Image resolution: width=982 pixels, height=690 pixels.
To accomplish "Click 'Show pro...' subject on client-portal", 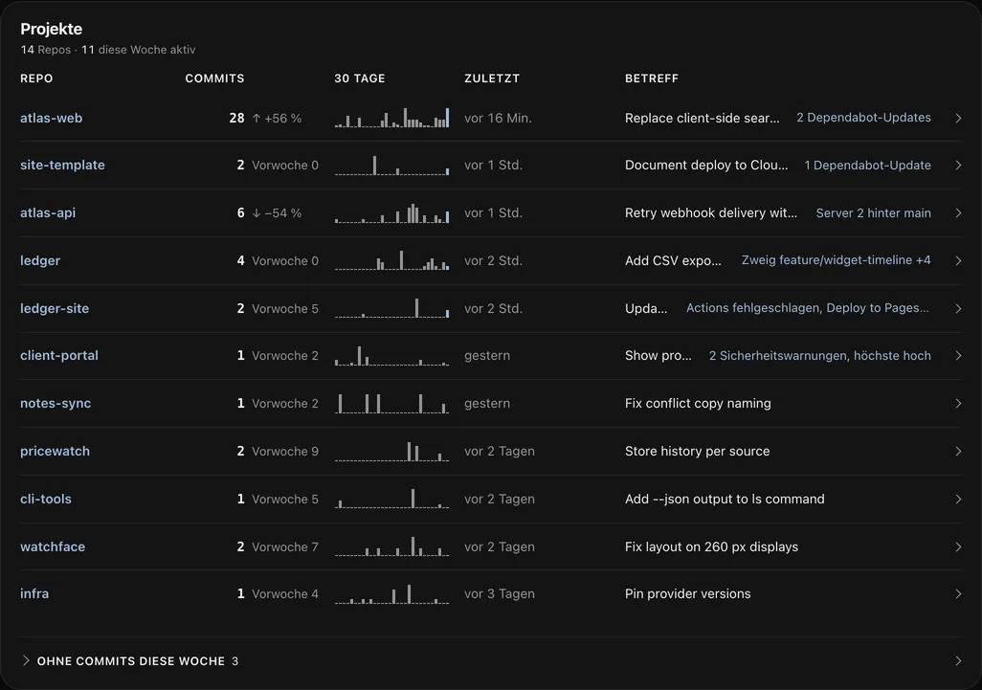I will [658, 356].
